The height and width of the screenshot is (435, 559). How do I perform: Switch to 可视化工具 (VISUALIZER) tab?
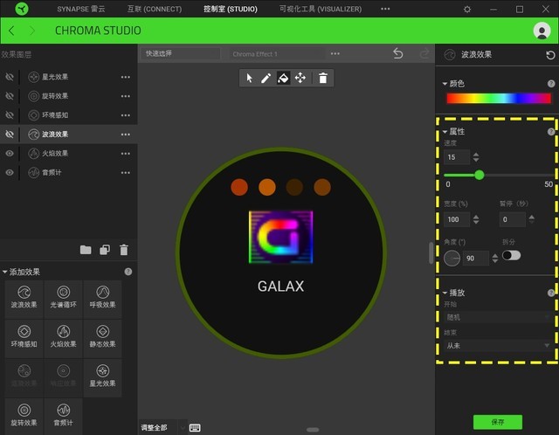tap(321, 9)
